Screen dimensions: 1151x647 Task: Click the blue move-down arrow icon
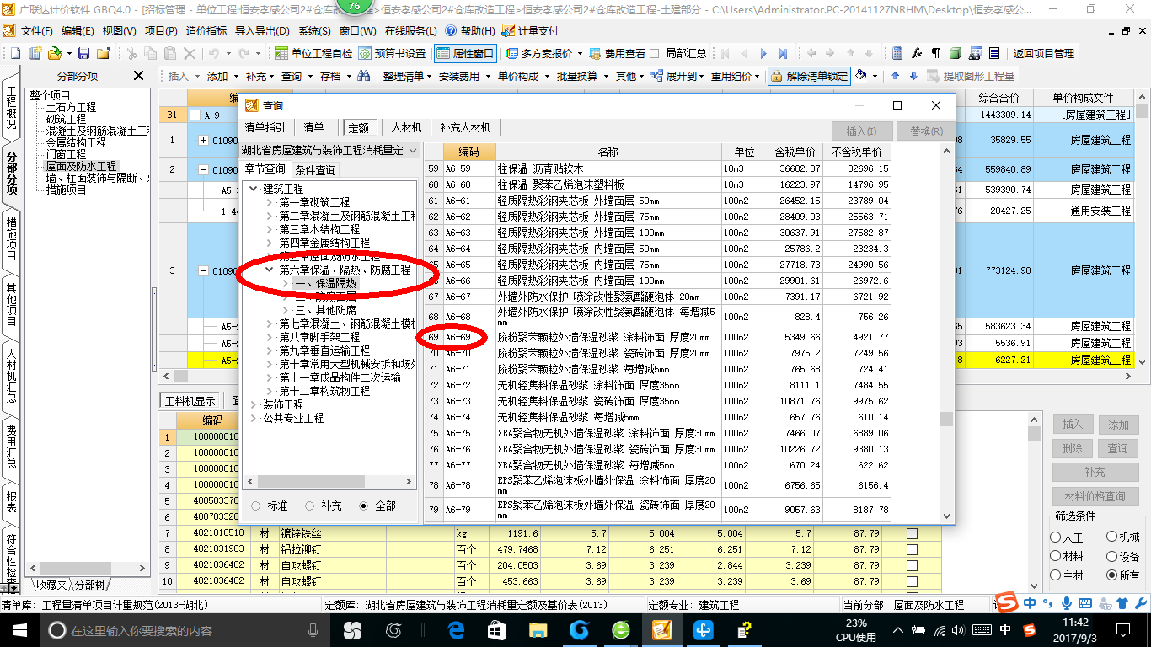click(x=913, y=76)
